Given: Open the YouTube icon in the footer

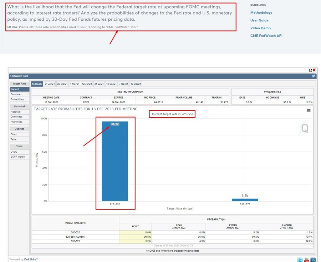Looking at the screenshot, I should pyautogui.click(x=307, y=260).
